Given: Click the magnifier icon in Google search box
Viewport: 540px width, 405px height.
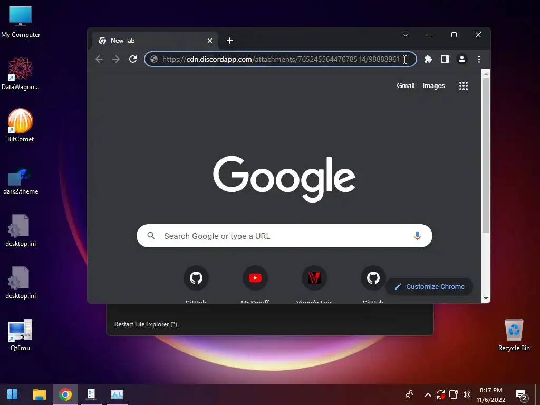Looking at the screenshot, I should pos(151,236).
